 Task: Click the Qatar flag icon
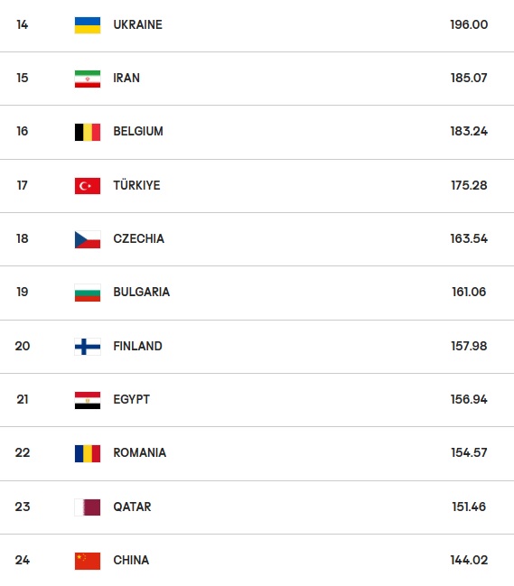(88, 507)
